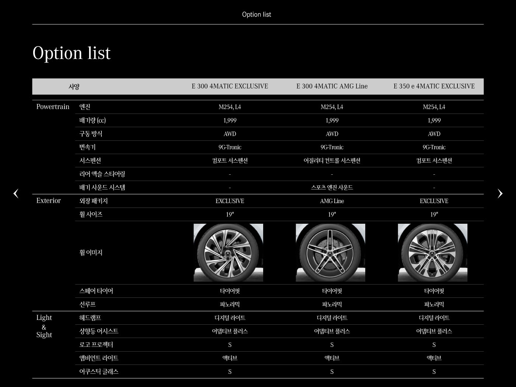Select the Light & Sight section label
516x387 pixels.
click(x=44, y=326)
